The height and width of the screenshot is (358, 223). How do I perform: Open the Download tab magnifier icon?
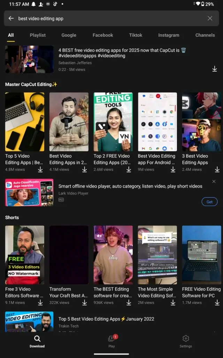click(x=37, y=338)
